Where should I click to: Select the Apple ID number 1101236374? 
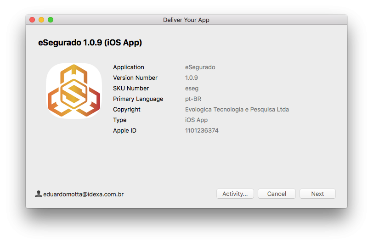tap(202, 130)
